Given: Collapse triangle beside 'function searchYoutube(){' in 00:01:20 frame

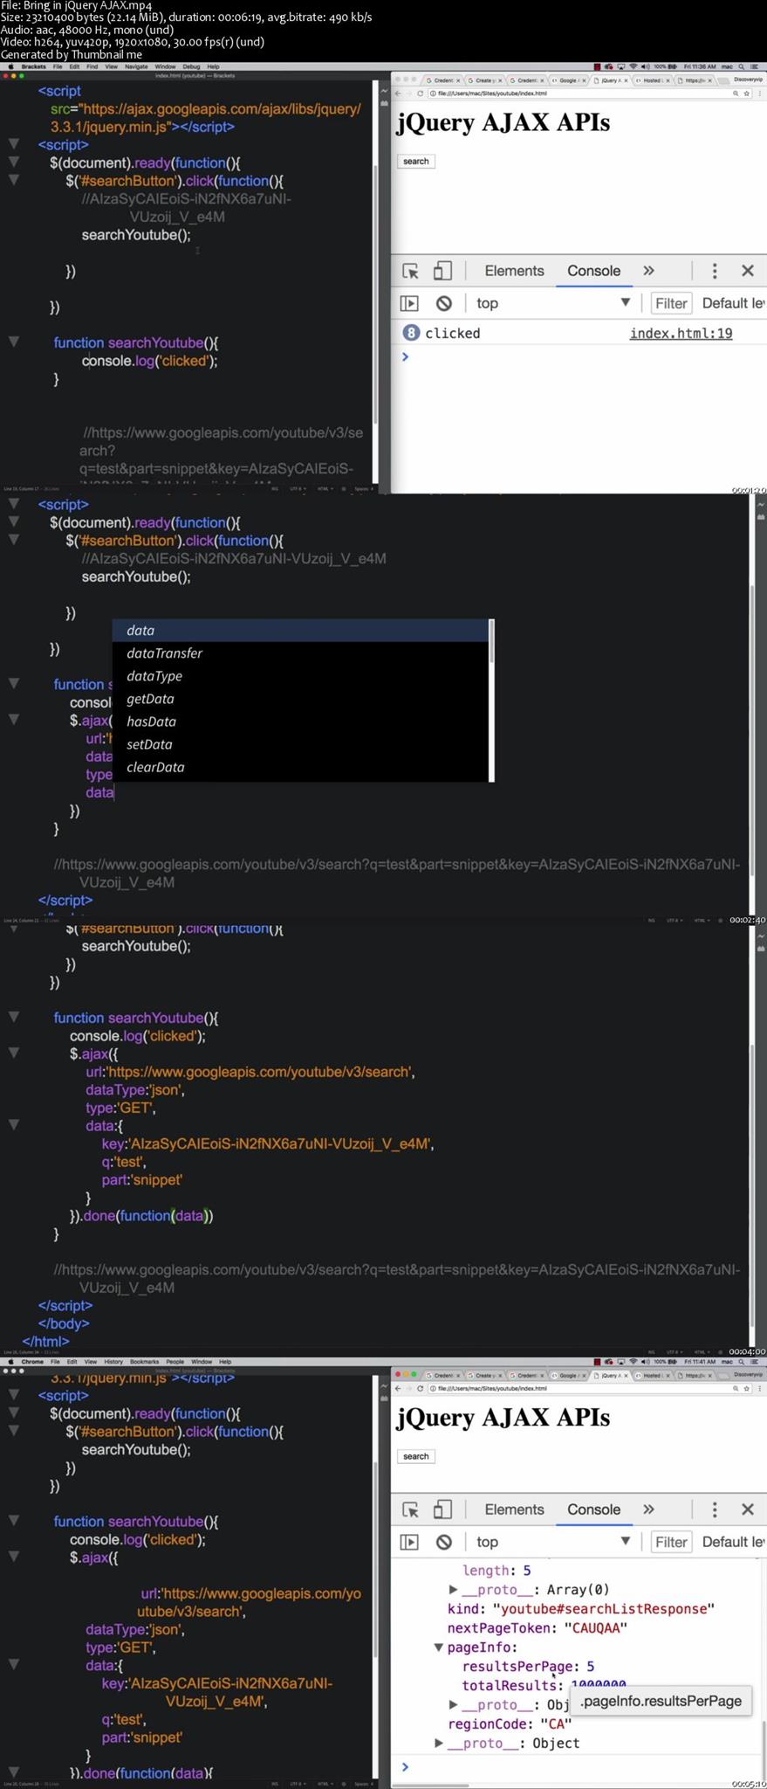Looking at the screenshot, I should tap(14, 342).
